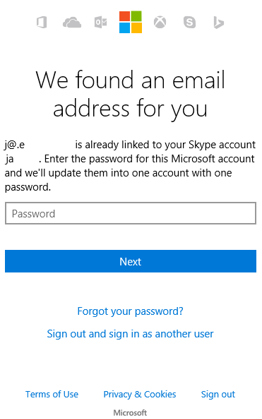Open the OneDrive cloud icon
The height and width of the screenshot is (420, 262).
[72, 23]
